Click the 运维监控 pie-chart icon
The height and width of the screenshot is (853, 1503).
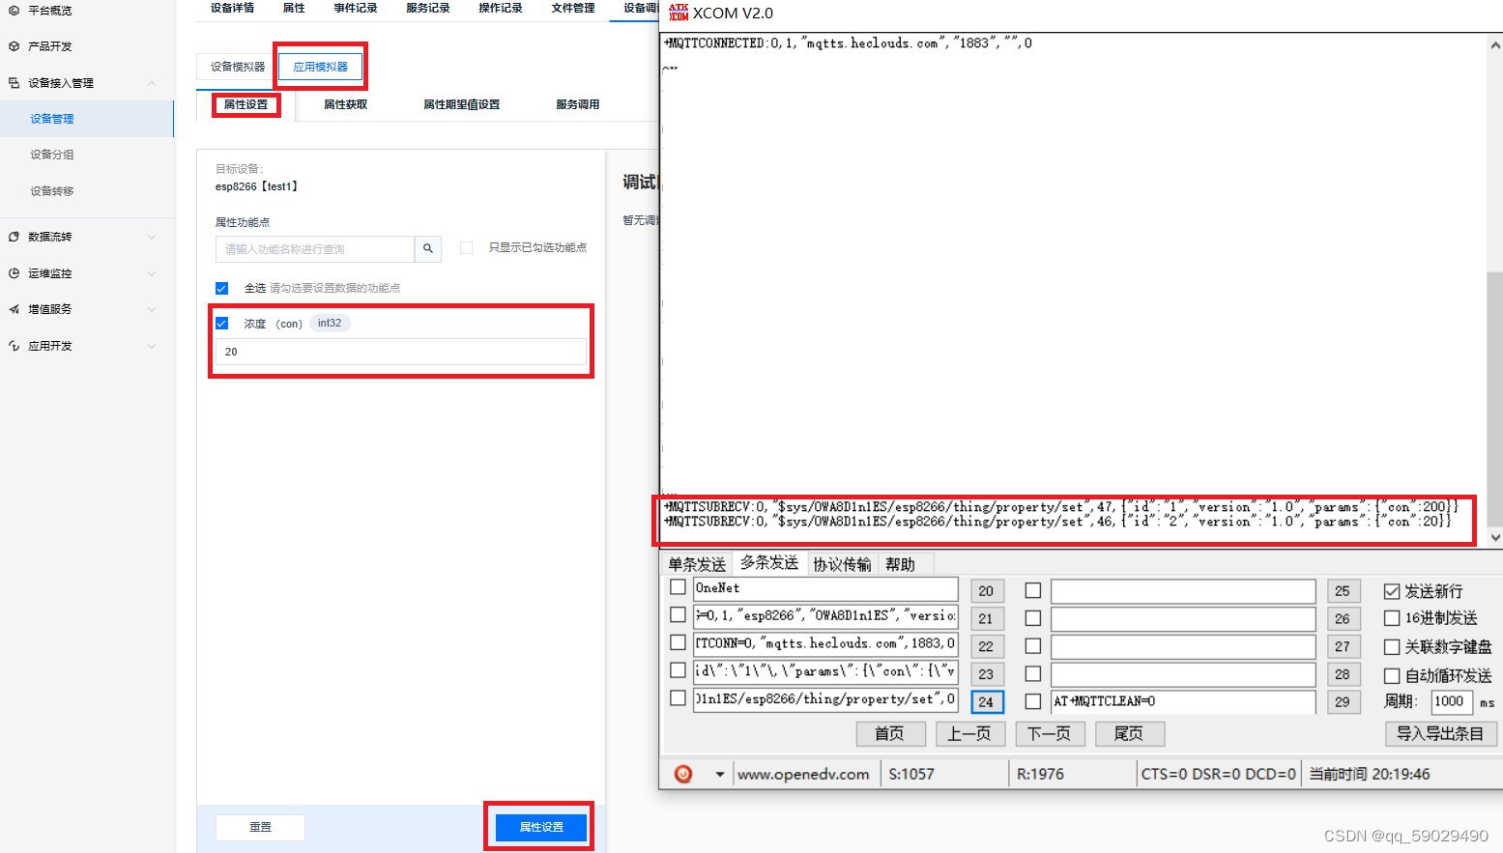[x=15, y=272]
